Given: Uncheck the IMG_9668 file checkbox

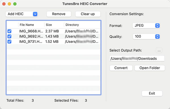Looking at the screenshot, I should tap(9, 31).
